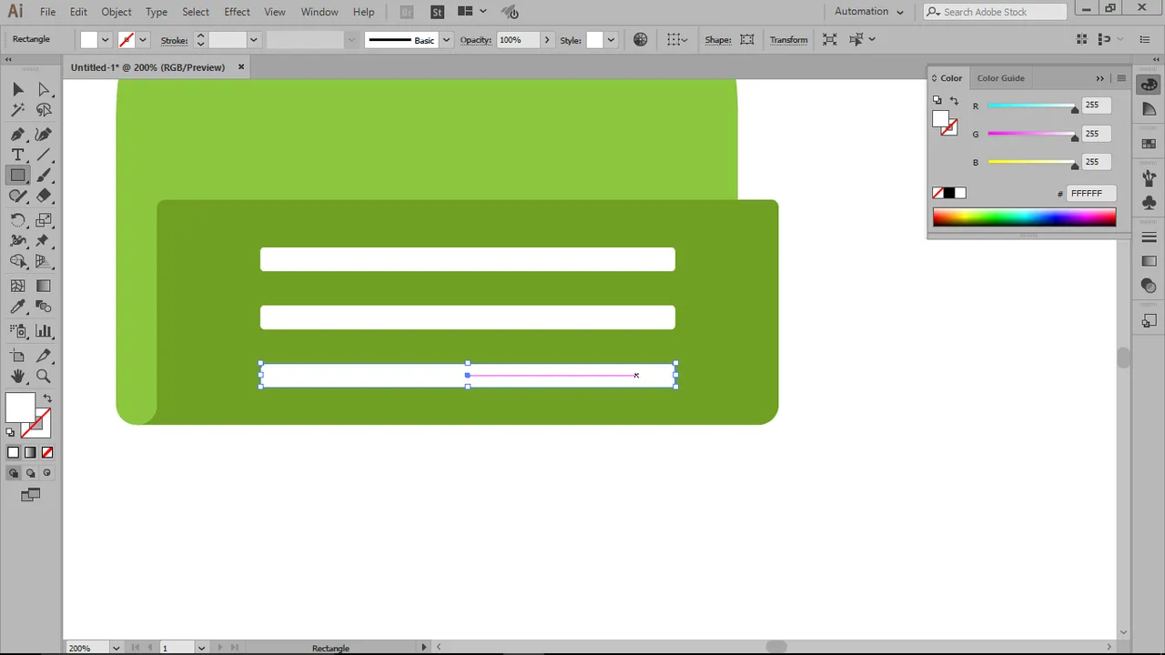Open the fill color dropdown arrow
Screen dimensions: 1165x655
[x=106, y=40]
